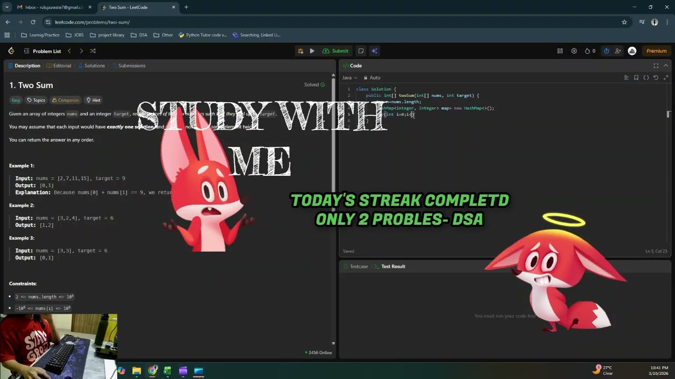Go back in browser history
675x379 pixels.
(x=7, y=22)
